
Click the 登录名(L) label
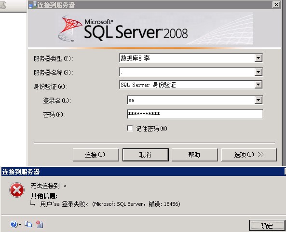pyautogui.click(x=57, y=101)
